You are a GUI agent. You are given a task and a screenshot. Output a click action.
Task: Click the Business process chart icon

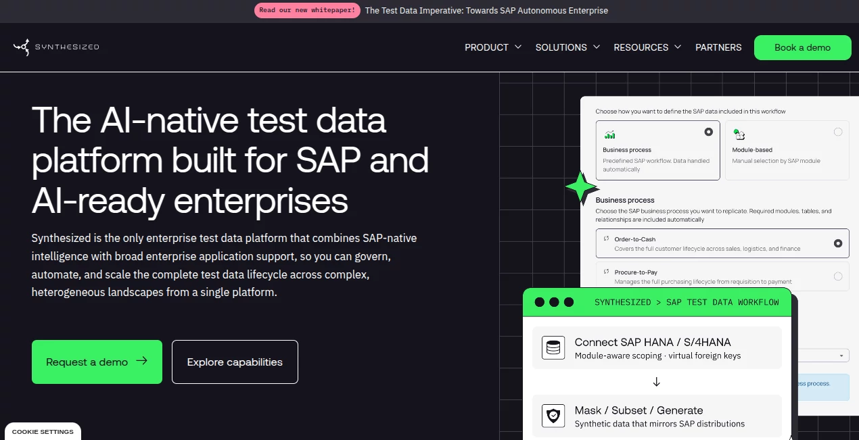click(609, 135)
